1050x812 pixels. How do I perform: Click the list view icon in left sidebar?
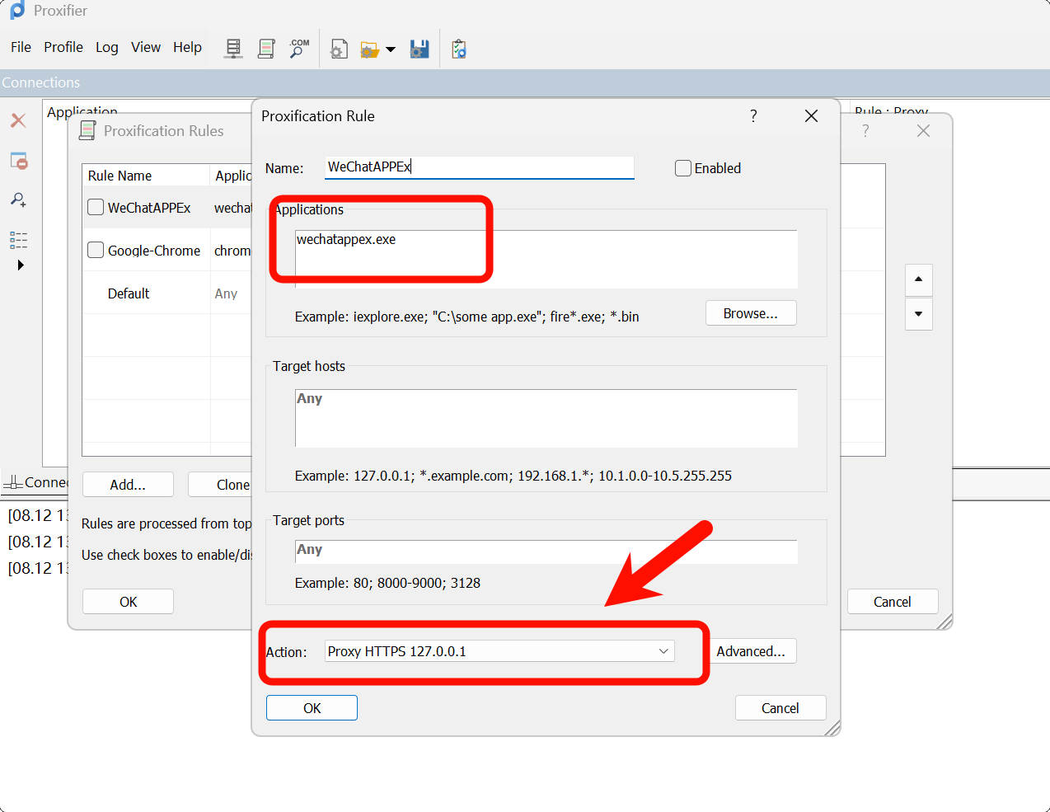pos(18,240)
